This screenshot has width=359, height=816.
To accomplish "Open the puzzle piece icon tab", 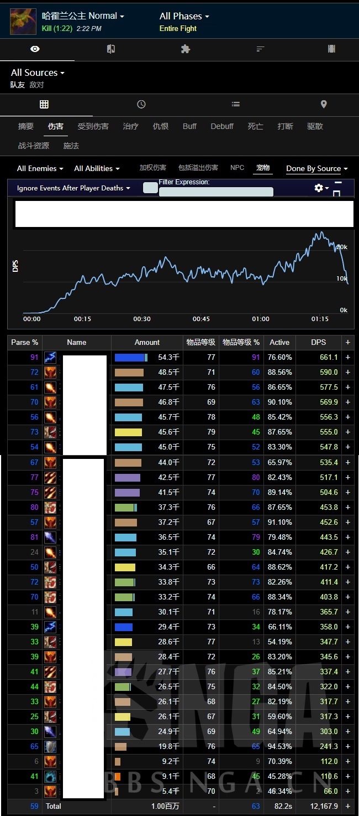I will pos(186,49).
